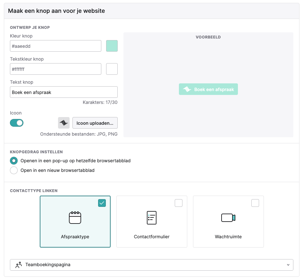Click the form icon on the Contactformulier card
Viewport: 303px width, 279px height.
(151, 217)
